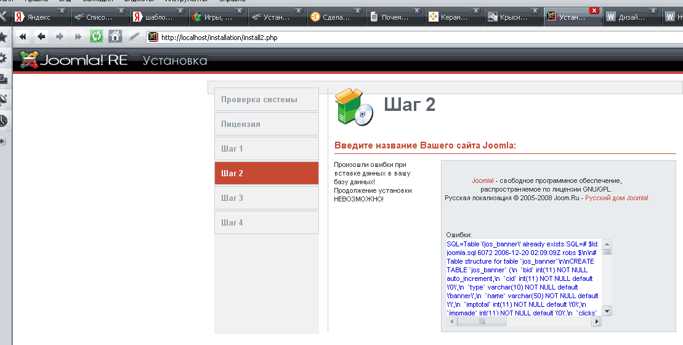683x345 pixels.
Task: Click the errors horizontal scrollbar thumb
Action: point(481,321)
